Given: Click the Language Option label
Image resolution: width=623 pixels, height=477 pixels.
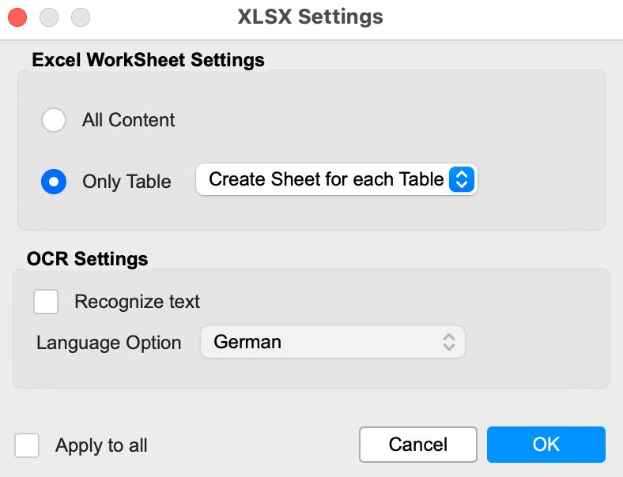Looking at the screenshot, I should coord(109,343).
